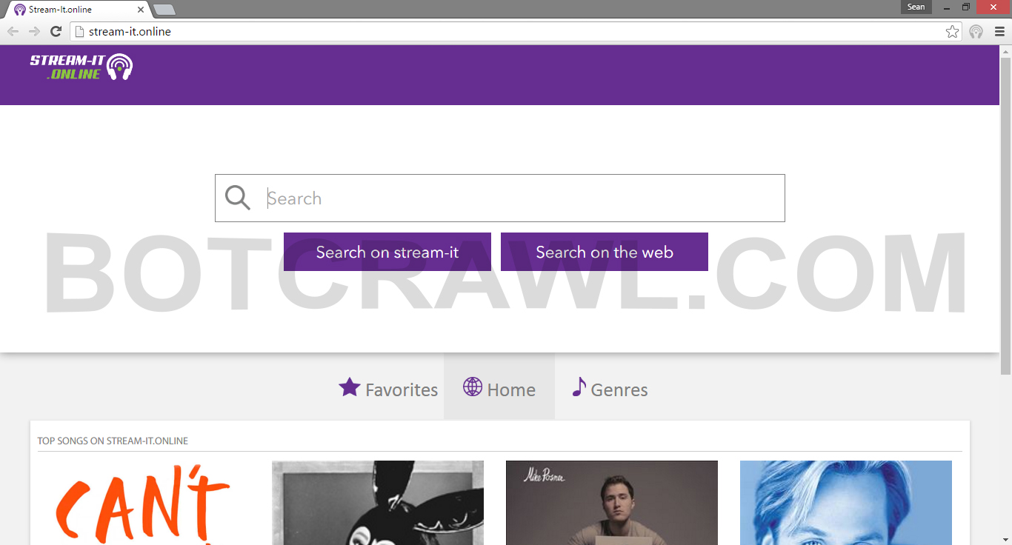
Task: Click the music note Genres icon
Action: [579, 387]
